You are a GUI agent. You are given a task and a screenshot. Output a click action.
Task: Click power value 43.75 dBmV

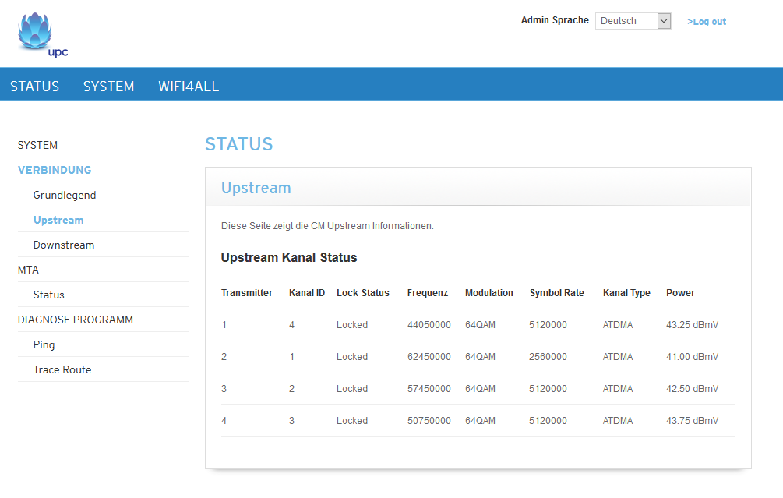pos(692,421)
